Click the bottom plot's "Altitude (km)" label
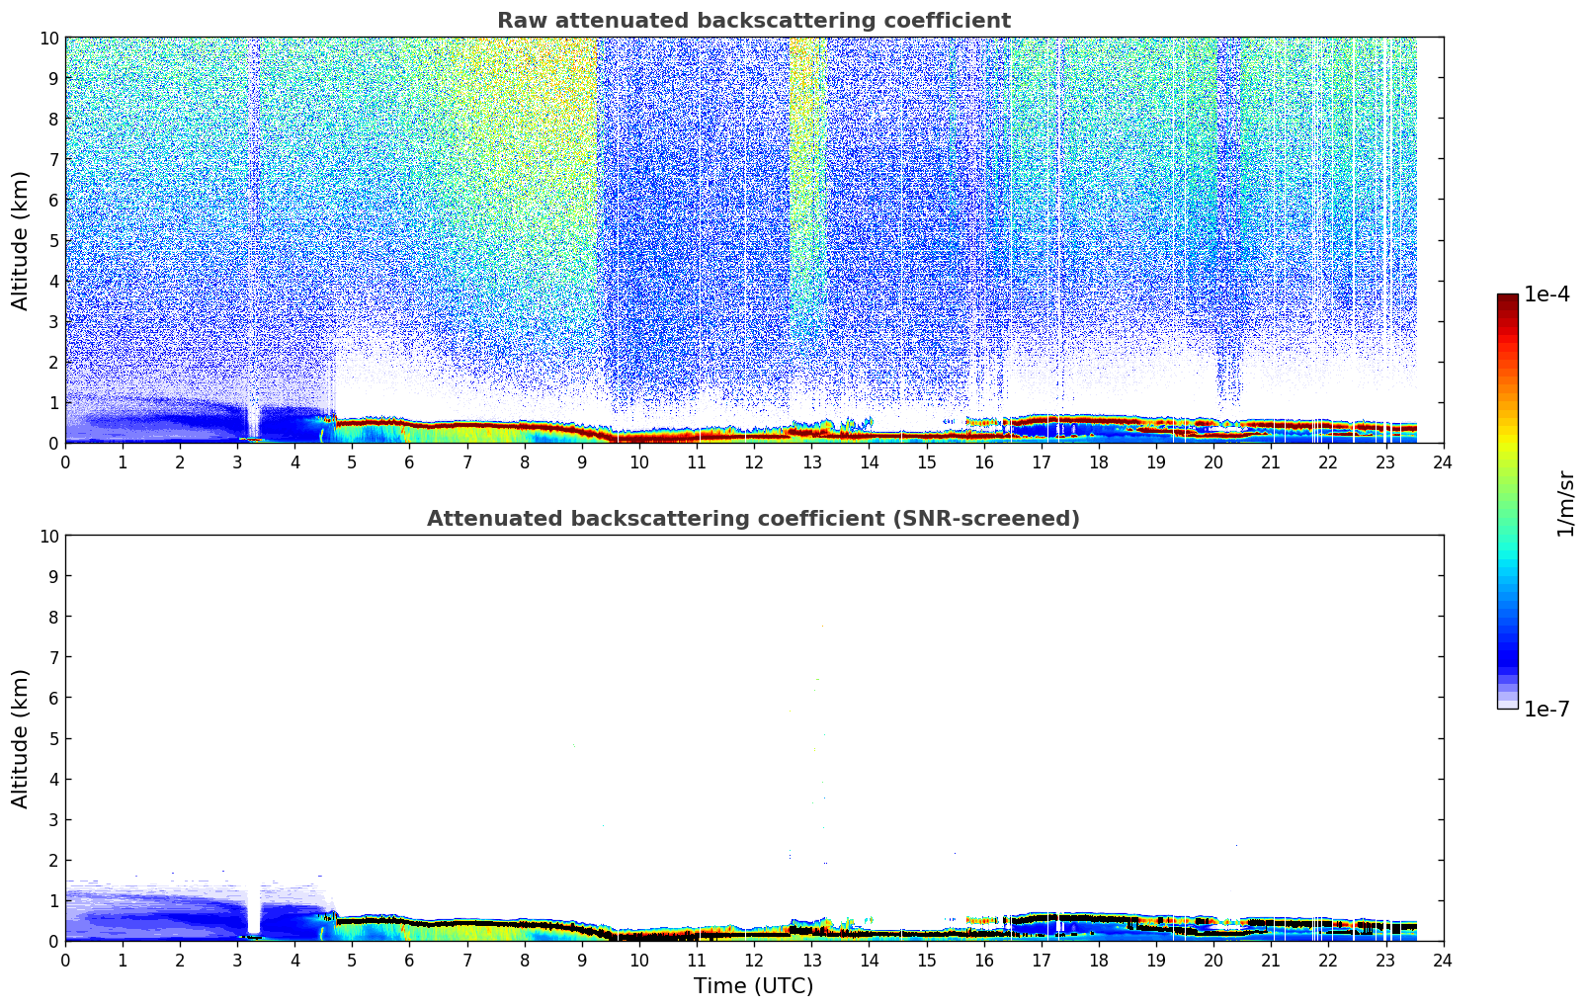Image resolution: width=1587 pixels, height=1008 pixels. tap(21, 738)
